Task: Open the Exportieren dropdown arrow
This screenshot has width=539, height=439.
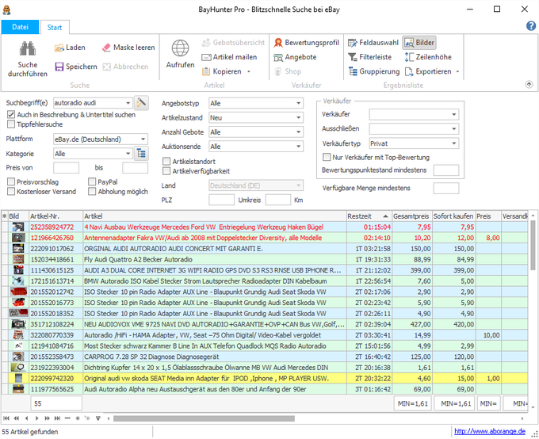Action: 457,71
